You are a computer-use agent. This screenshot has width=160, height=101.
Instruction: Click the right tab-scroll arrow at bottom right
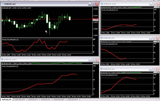tap(159, 99)
